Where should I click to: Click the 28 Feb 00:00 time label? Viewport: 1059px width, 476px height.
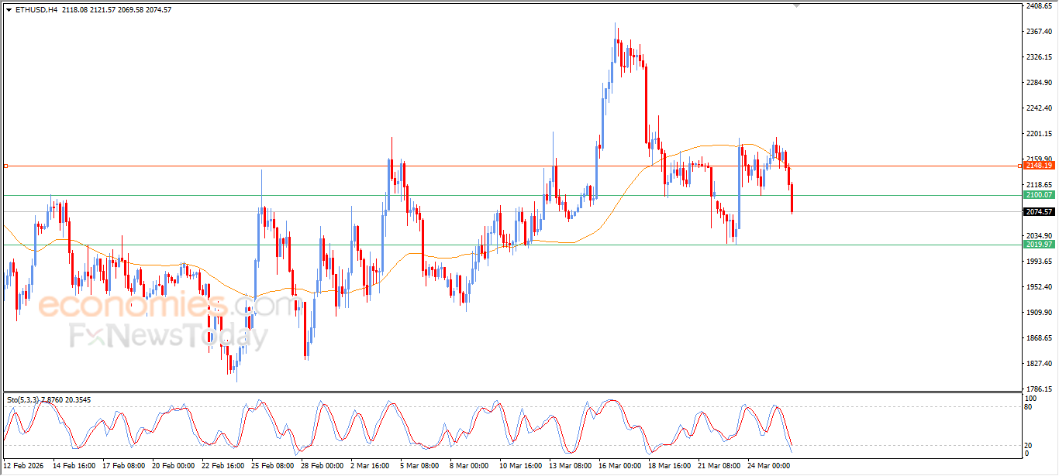pyautogui.click(x=323, y=466)
